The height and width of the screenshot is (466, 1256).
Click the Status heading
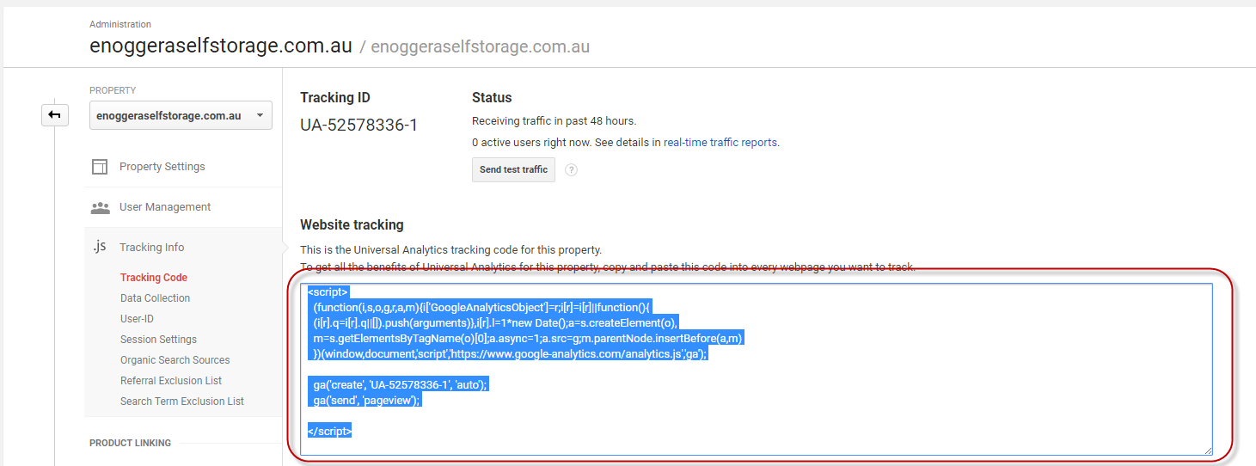click(492, 98)
